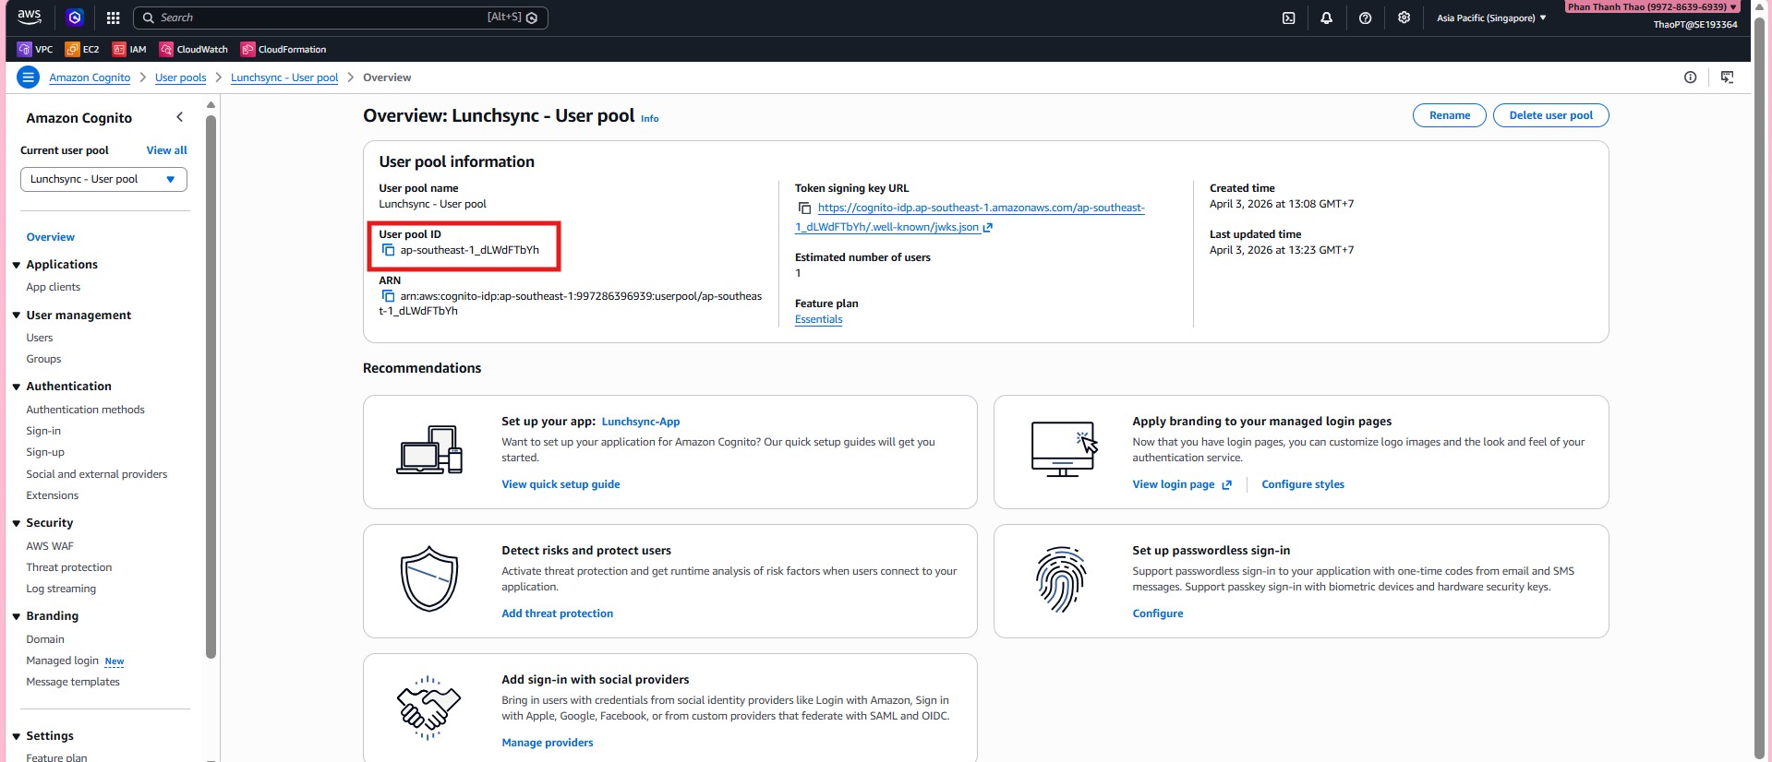Open Threat protection in sidebar
The width and height of the screenshot is (1772, 762).
tap(68, 567)
